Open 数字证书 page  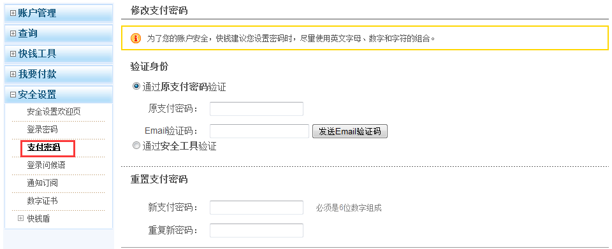(42, 201)
